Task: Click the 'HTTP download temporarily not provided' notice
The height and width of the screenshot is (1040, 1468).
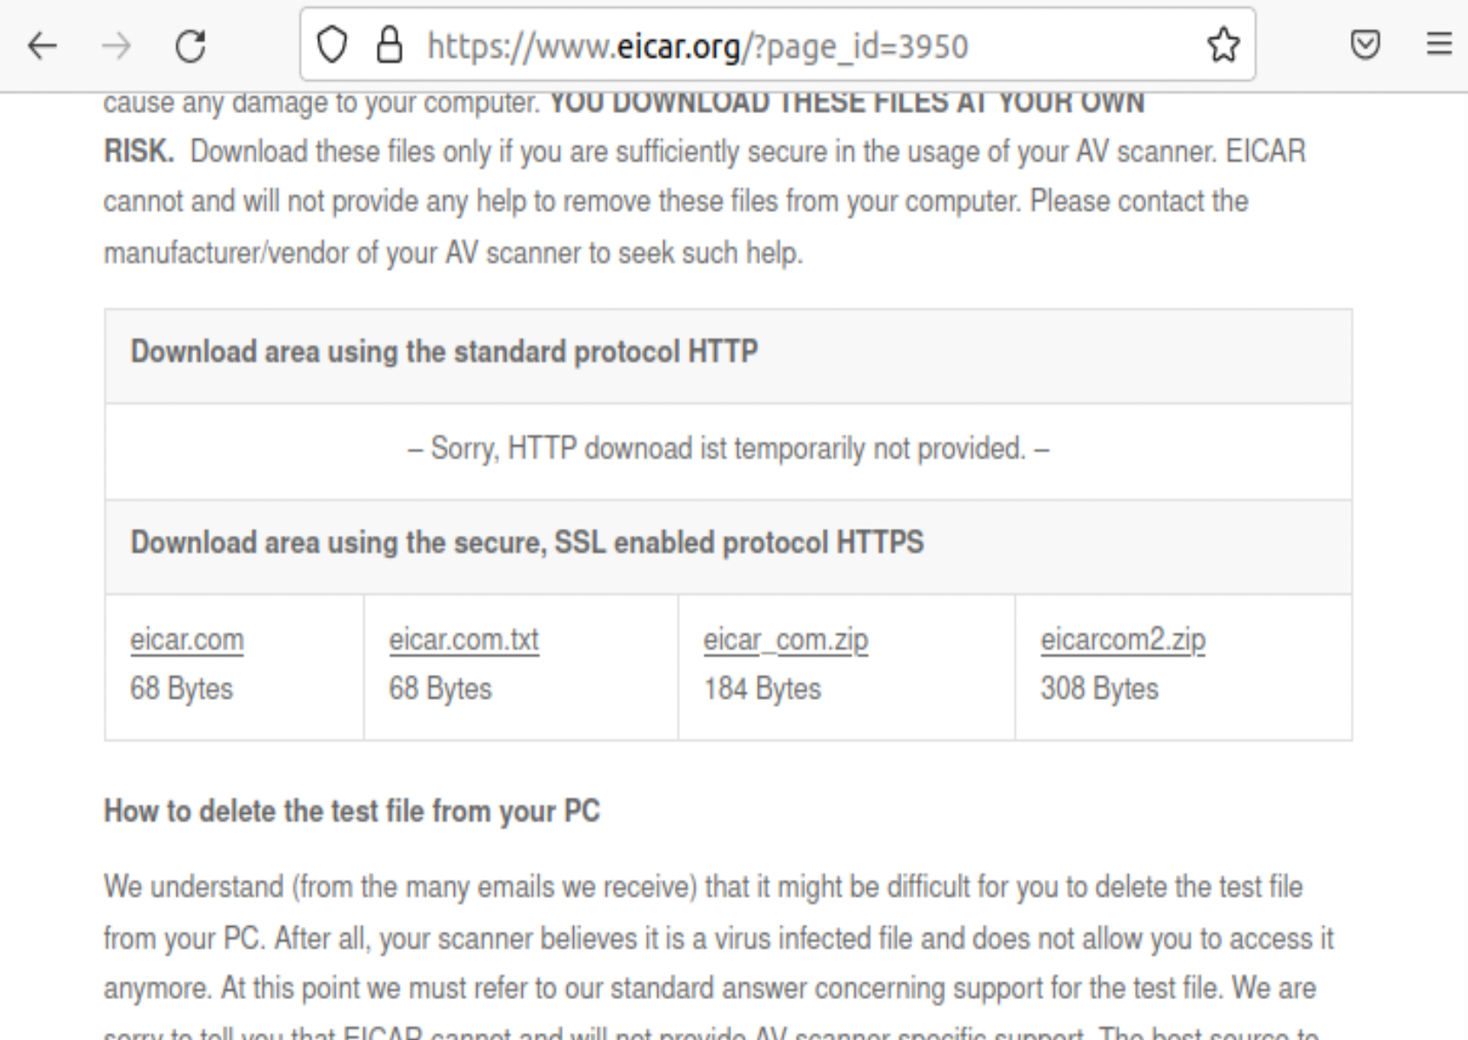Action: [x=728, y=449]
